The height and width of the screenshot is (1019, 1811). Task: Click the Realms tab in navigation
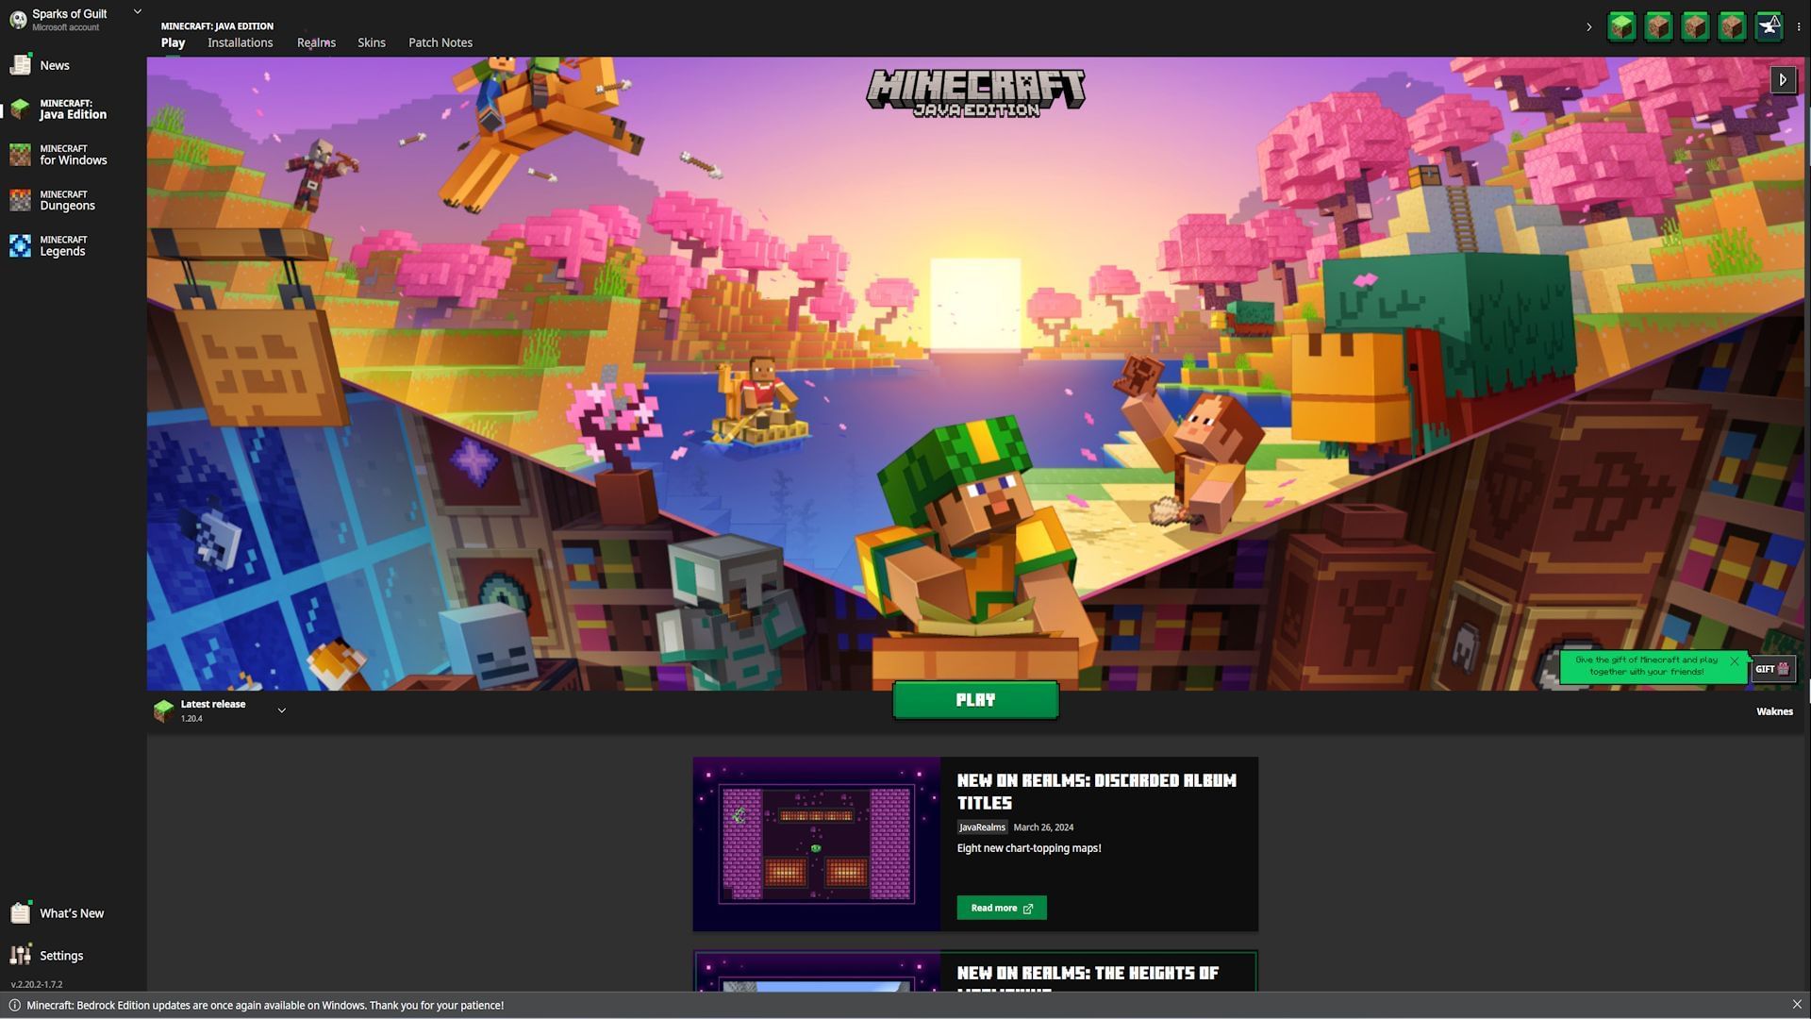[316, 42]
